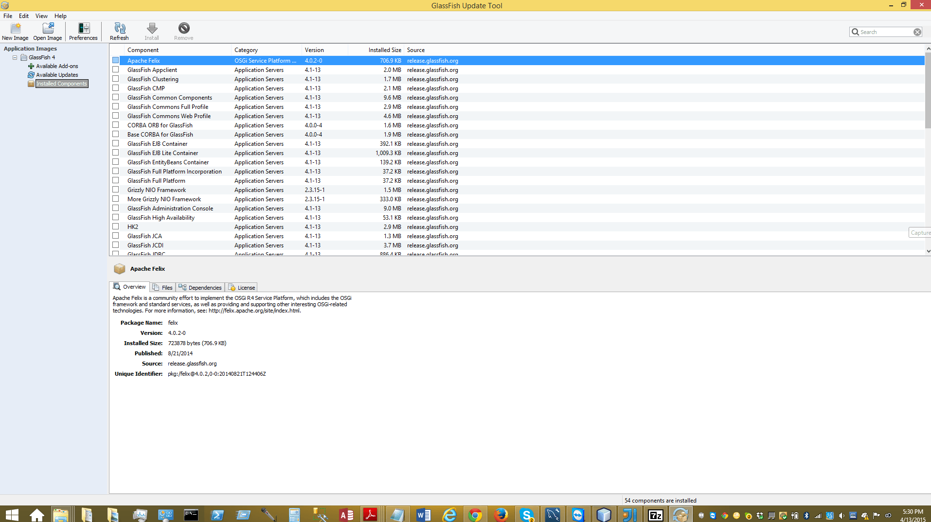This screenshot has width=931, height=522.
Task: Select the Installed Components tree item
Action: (62, 84)
